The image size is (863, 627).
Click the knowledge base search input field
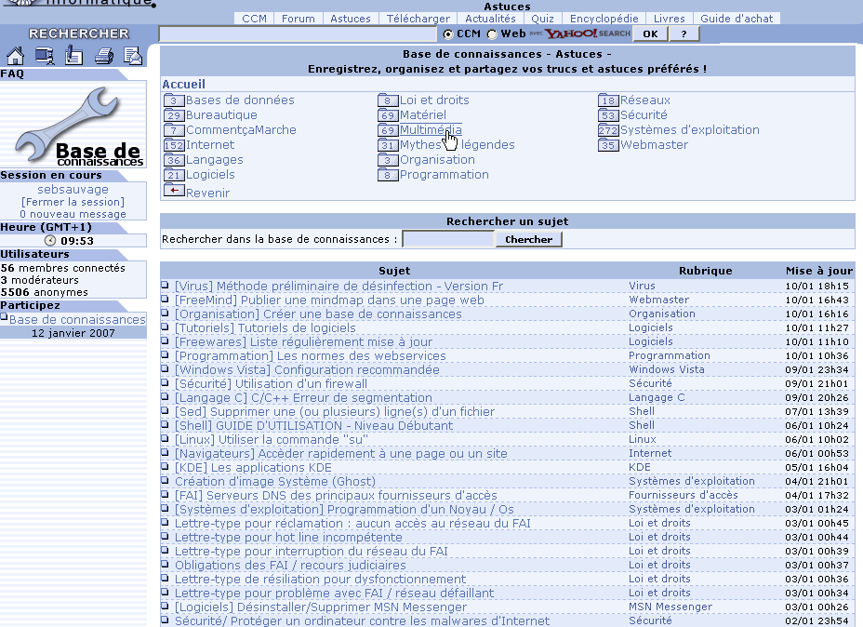pyautogui.click(x=448, y=239)
